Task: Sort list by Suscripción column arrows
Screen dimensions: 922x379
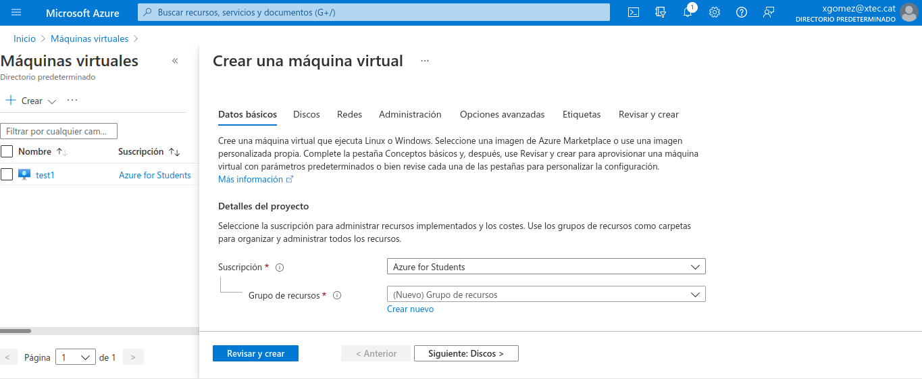Action: (174, 152)
